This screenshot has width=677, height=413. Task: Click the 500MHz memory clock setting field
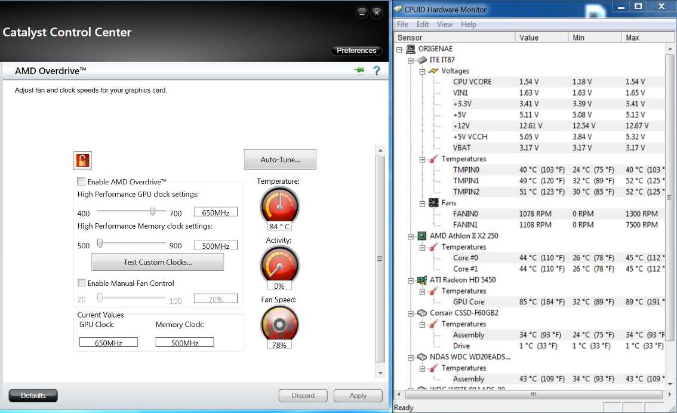(216, 245)
